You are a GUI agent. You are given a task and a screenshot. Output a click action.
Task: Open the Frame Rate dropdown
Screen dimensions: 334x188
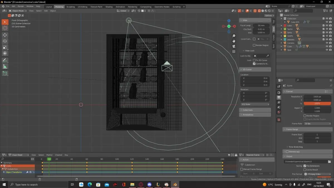(317, 123)
